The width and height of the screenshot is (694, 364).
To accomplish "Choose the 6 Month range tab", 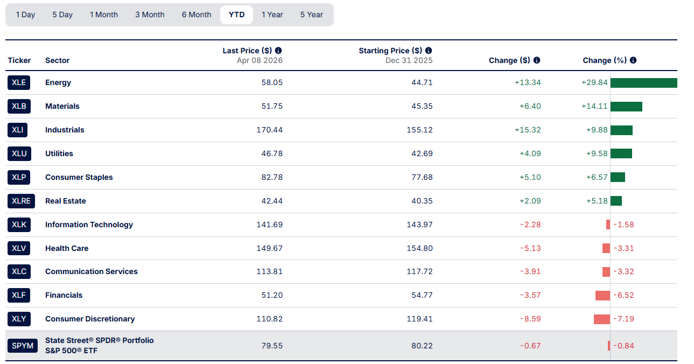I will [x=197, y=15].
